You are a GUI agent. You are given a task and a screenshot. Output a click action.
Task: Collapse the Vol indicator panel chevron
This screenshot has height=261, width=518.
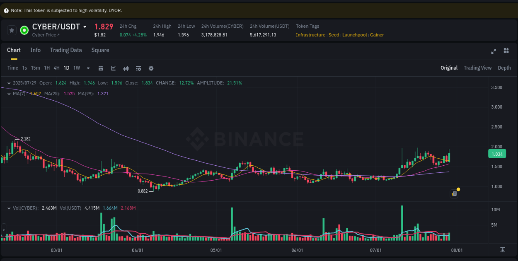(8, 208)
